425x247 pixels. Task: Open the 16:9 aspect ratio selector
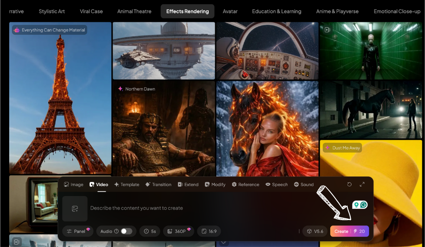tap(209, 231)
